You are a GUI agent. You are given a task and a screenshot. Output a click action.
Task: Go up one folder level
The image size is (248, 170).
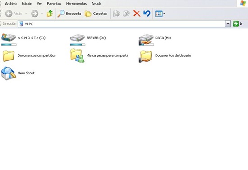50,14
